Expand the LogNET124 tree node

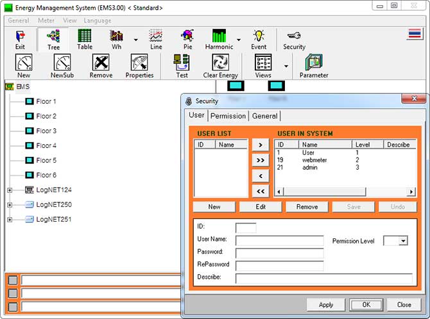[x=10, y=190]
